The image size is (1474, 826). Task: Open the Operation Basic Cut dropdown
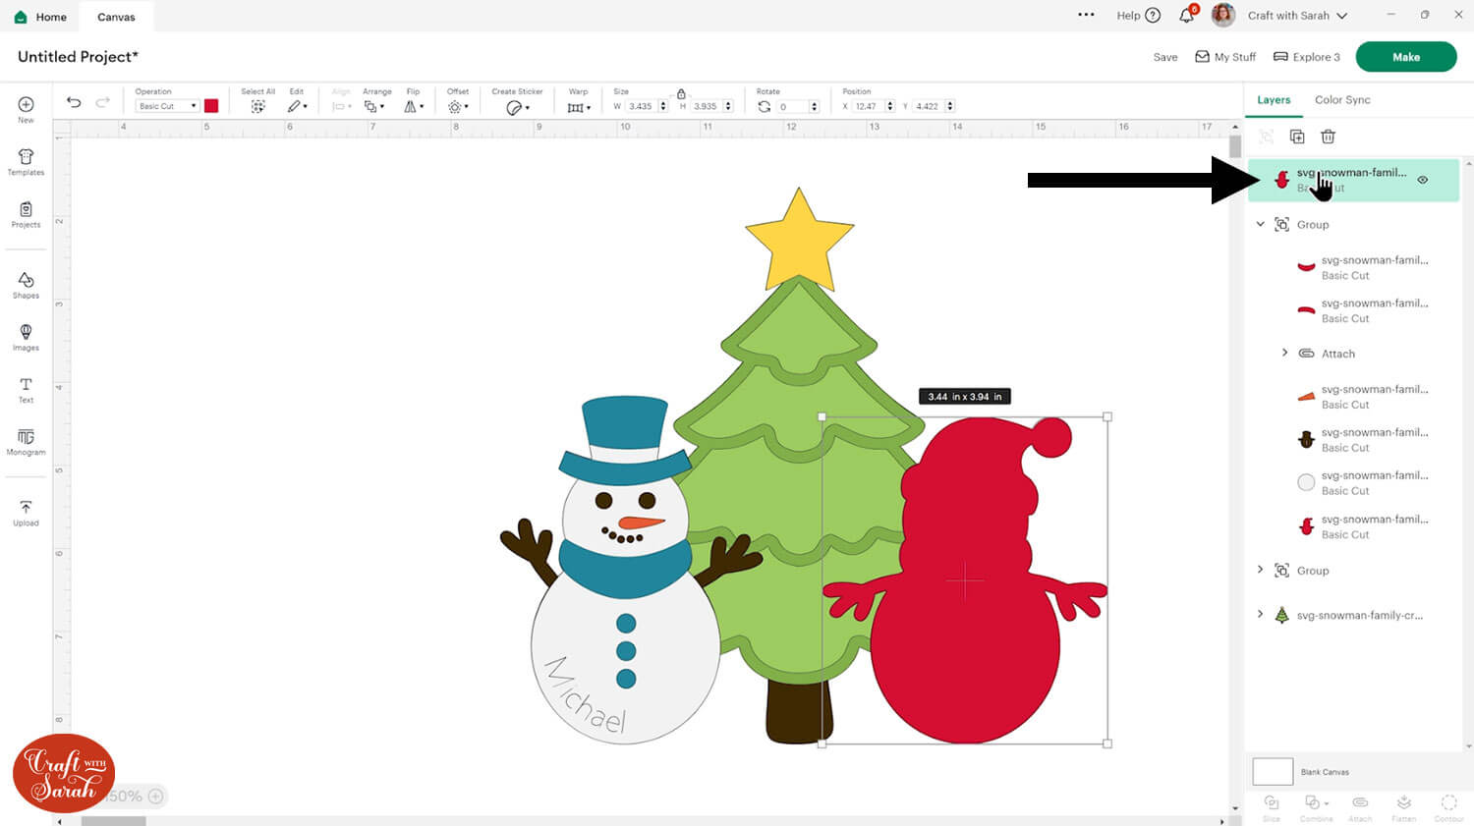pos(167,106)
